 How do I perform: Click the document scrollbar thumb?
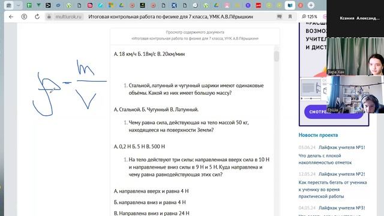tap(277, 56)
